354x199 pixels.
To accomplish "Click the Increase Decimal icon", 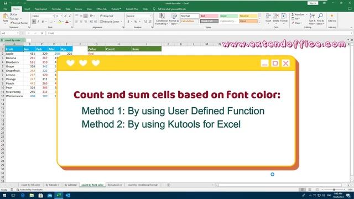I will tap(145, 22).
